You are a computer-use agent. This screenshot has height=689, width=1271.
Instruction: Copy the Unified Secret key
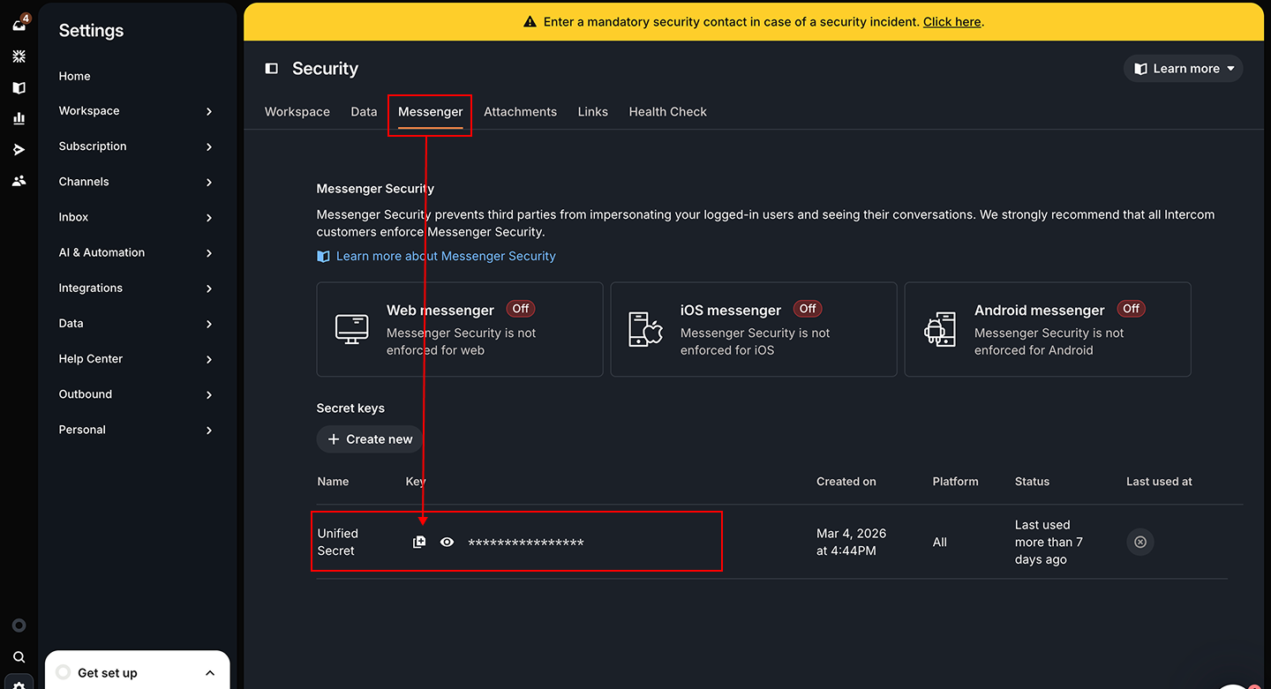coord(419,542)
